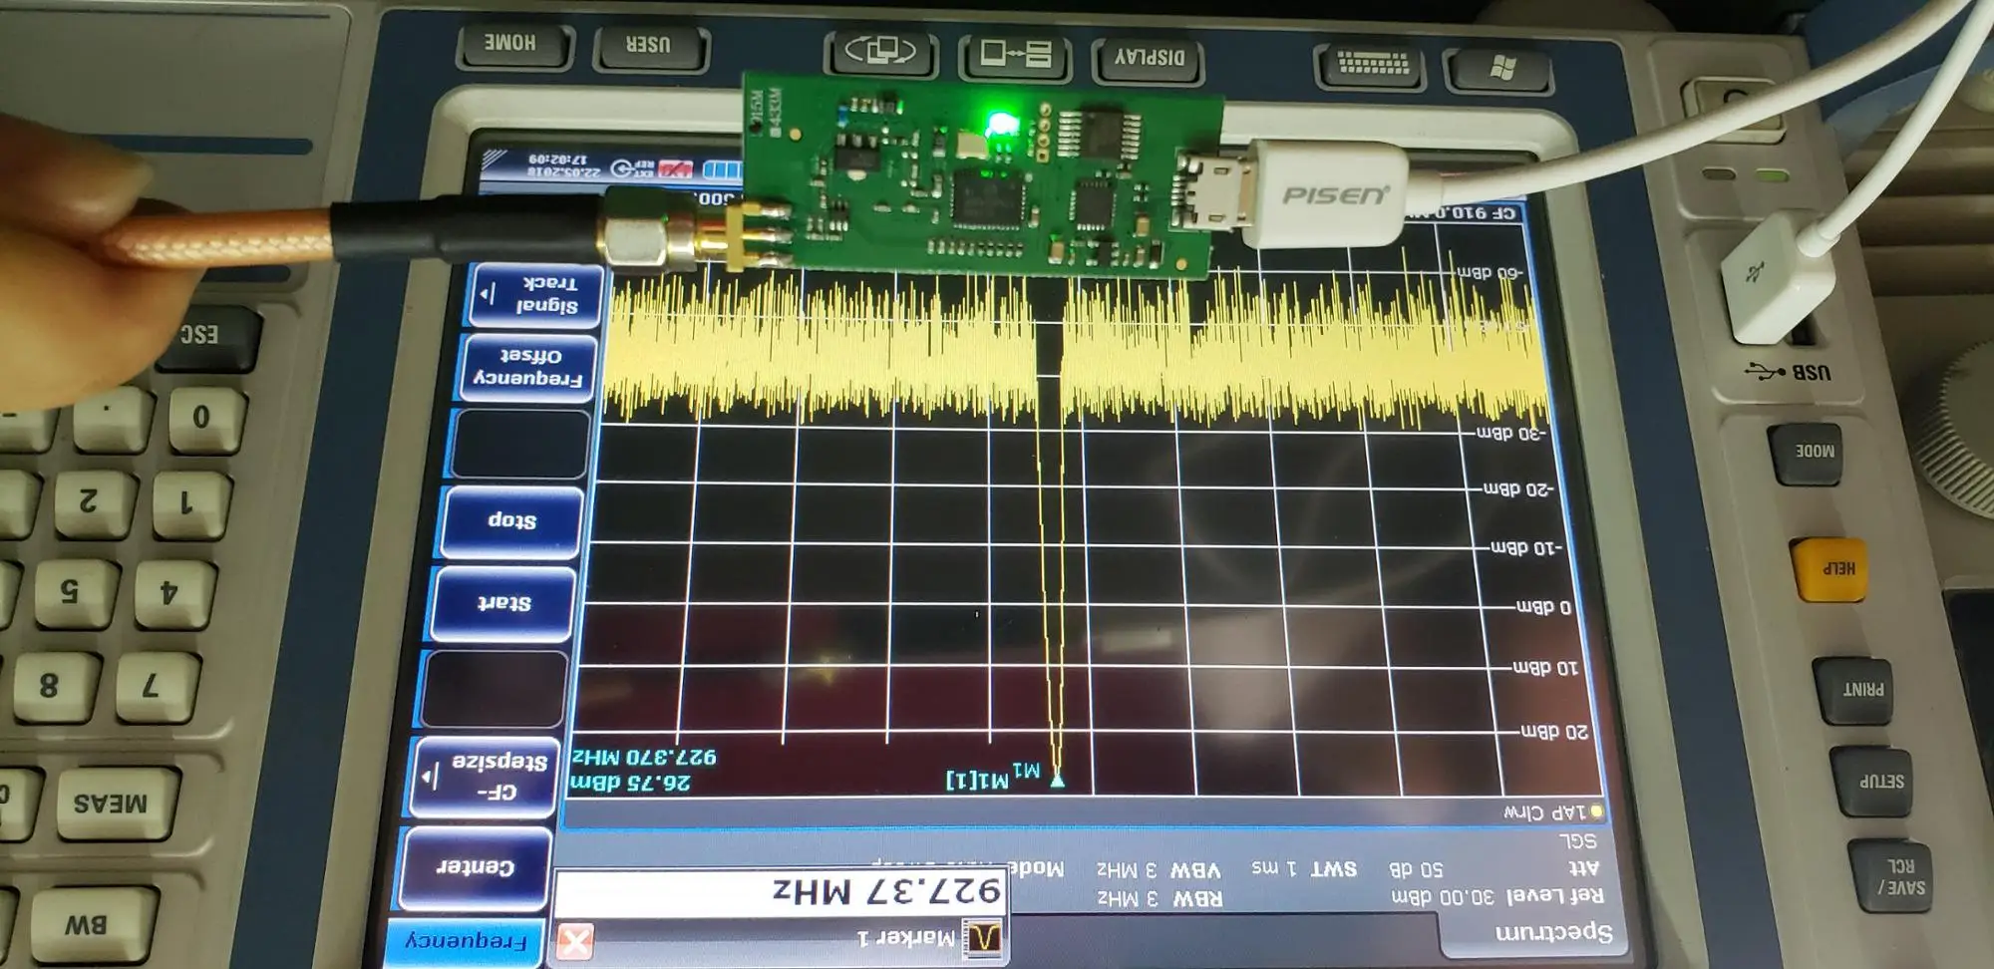The image size is (1994, 969).
Task: Click the continuous sweep status icon
Action: [x=621, y=168]
